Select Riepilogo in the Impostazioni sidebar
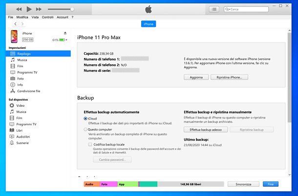 coord(38,54)
